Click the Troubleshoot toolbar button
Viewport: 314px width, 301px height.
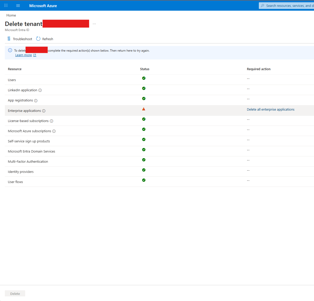click(20, 39)
